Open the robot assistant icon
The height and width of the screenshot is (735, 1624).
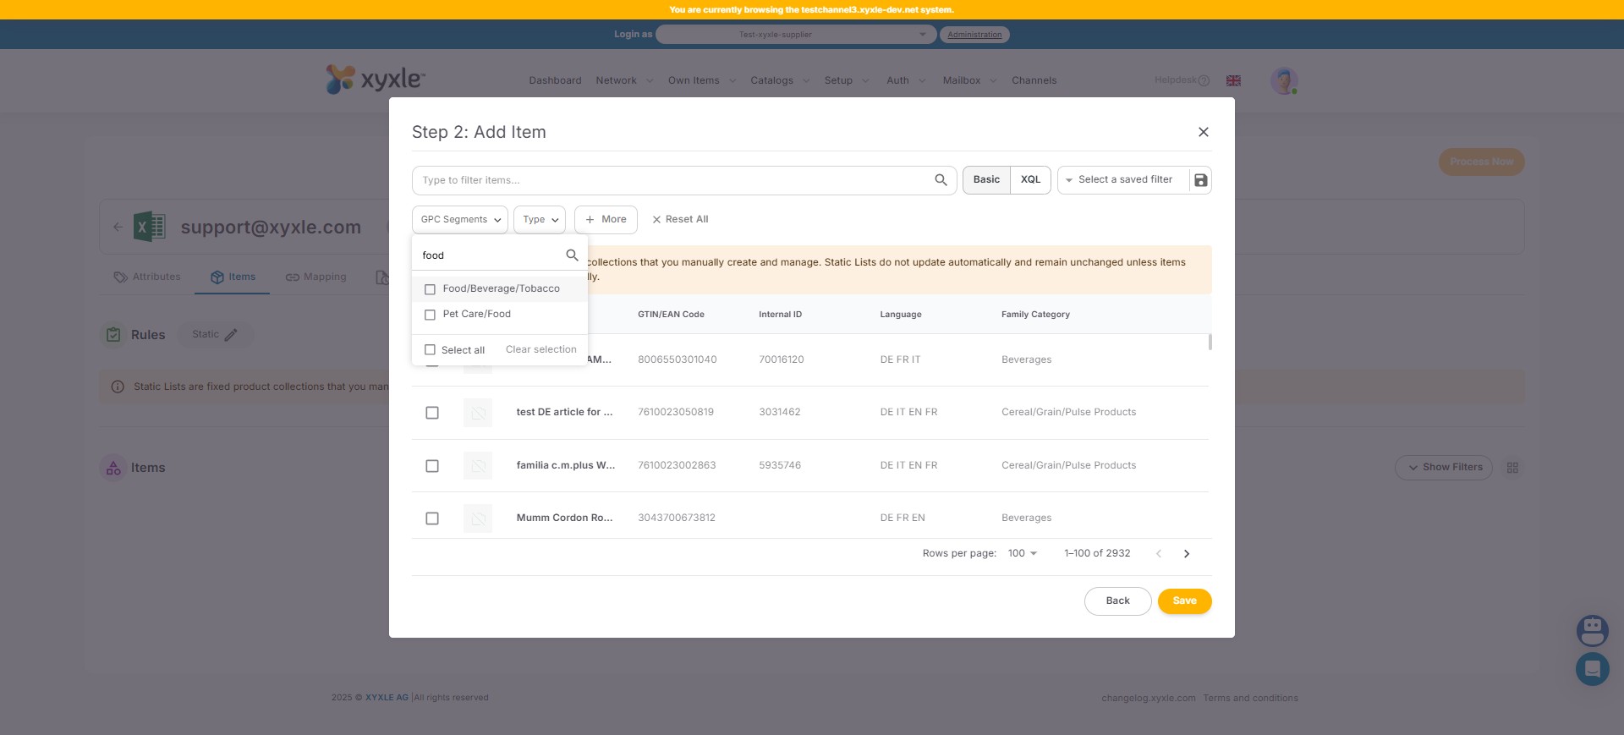click(x=1591, y=630)
